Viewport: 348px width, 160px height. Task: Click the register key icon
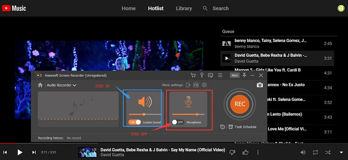point(202,76)
